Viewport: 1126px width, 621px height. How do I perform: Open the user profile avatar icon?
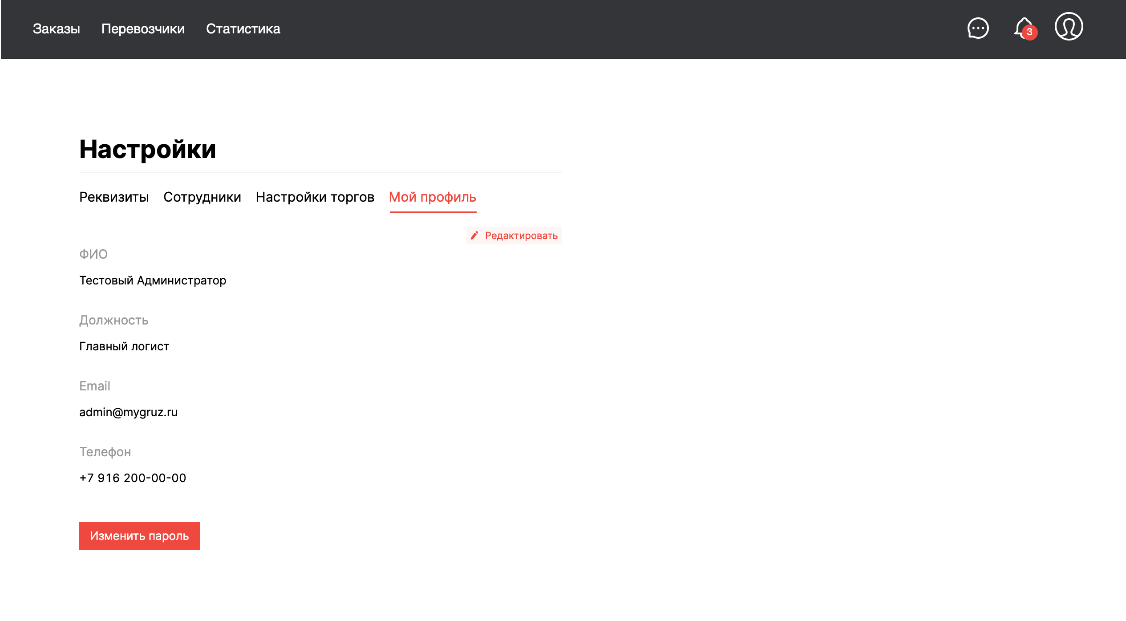[x=1069, y=27]
